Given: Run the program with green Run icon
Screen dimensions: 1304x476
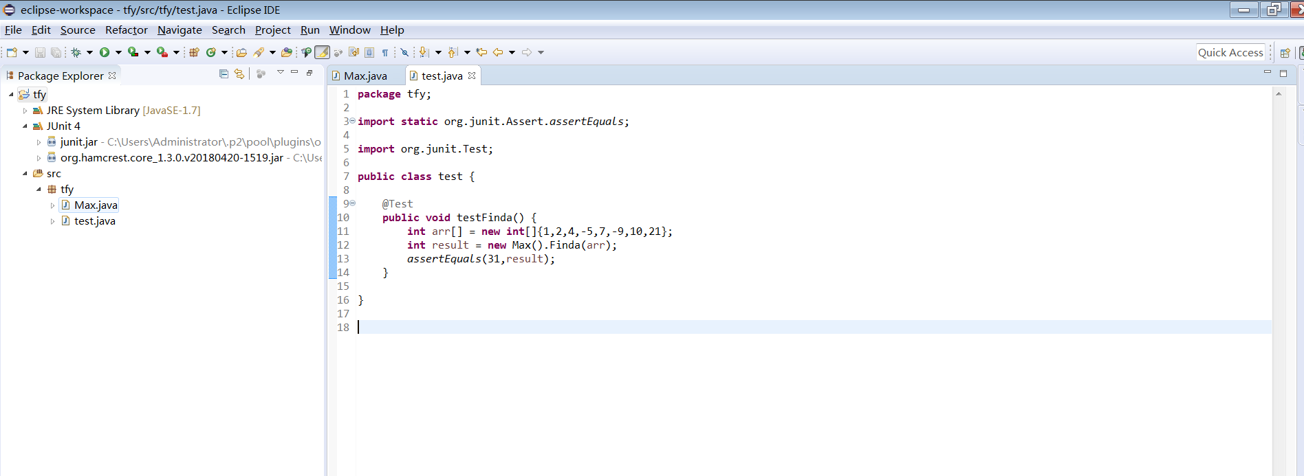Looking at the screenshot, I should 105,52.
